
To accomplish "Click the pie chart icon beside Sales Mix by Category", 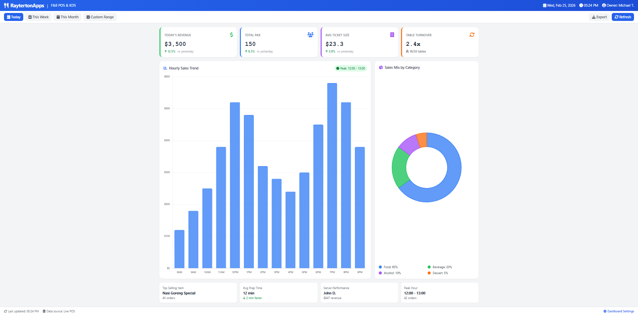I will [380, 67].
